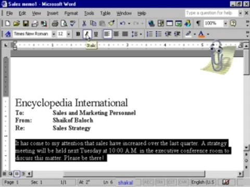The height and width of the screenshot is (187, 250).
Task: Expand the Times New Roman font dropdown
Action: (54, 34)
